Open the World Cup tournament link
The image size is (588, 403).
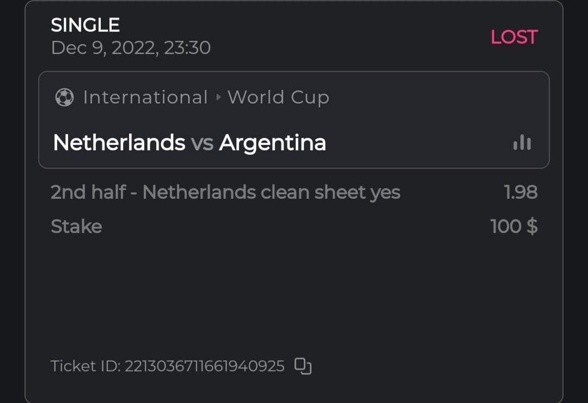[x=278, y=97]
